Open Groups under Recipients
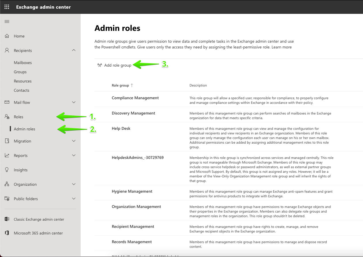 tap(20, 72)
